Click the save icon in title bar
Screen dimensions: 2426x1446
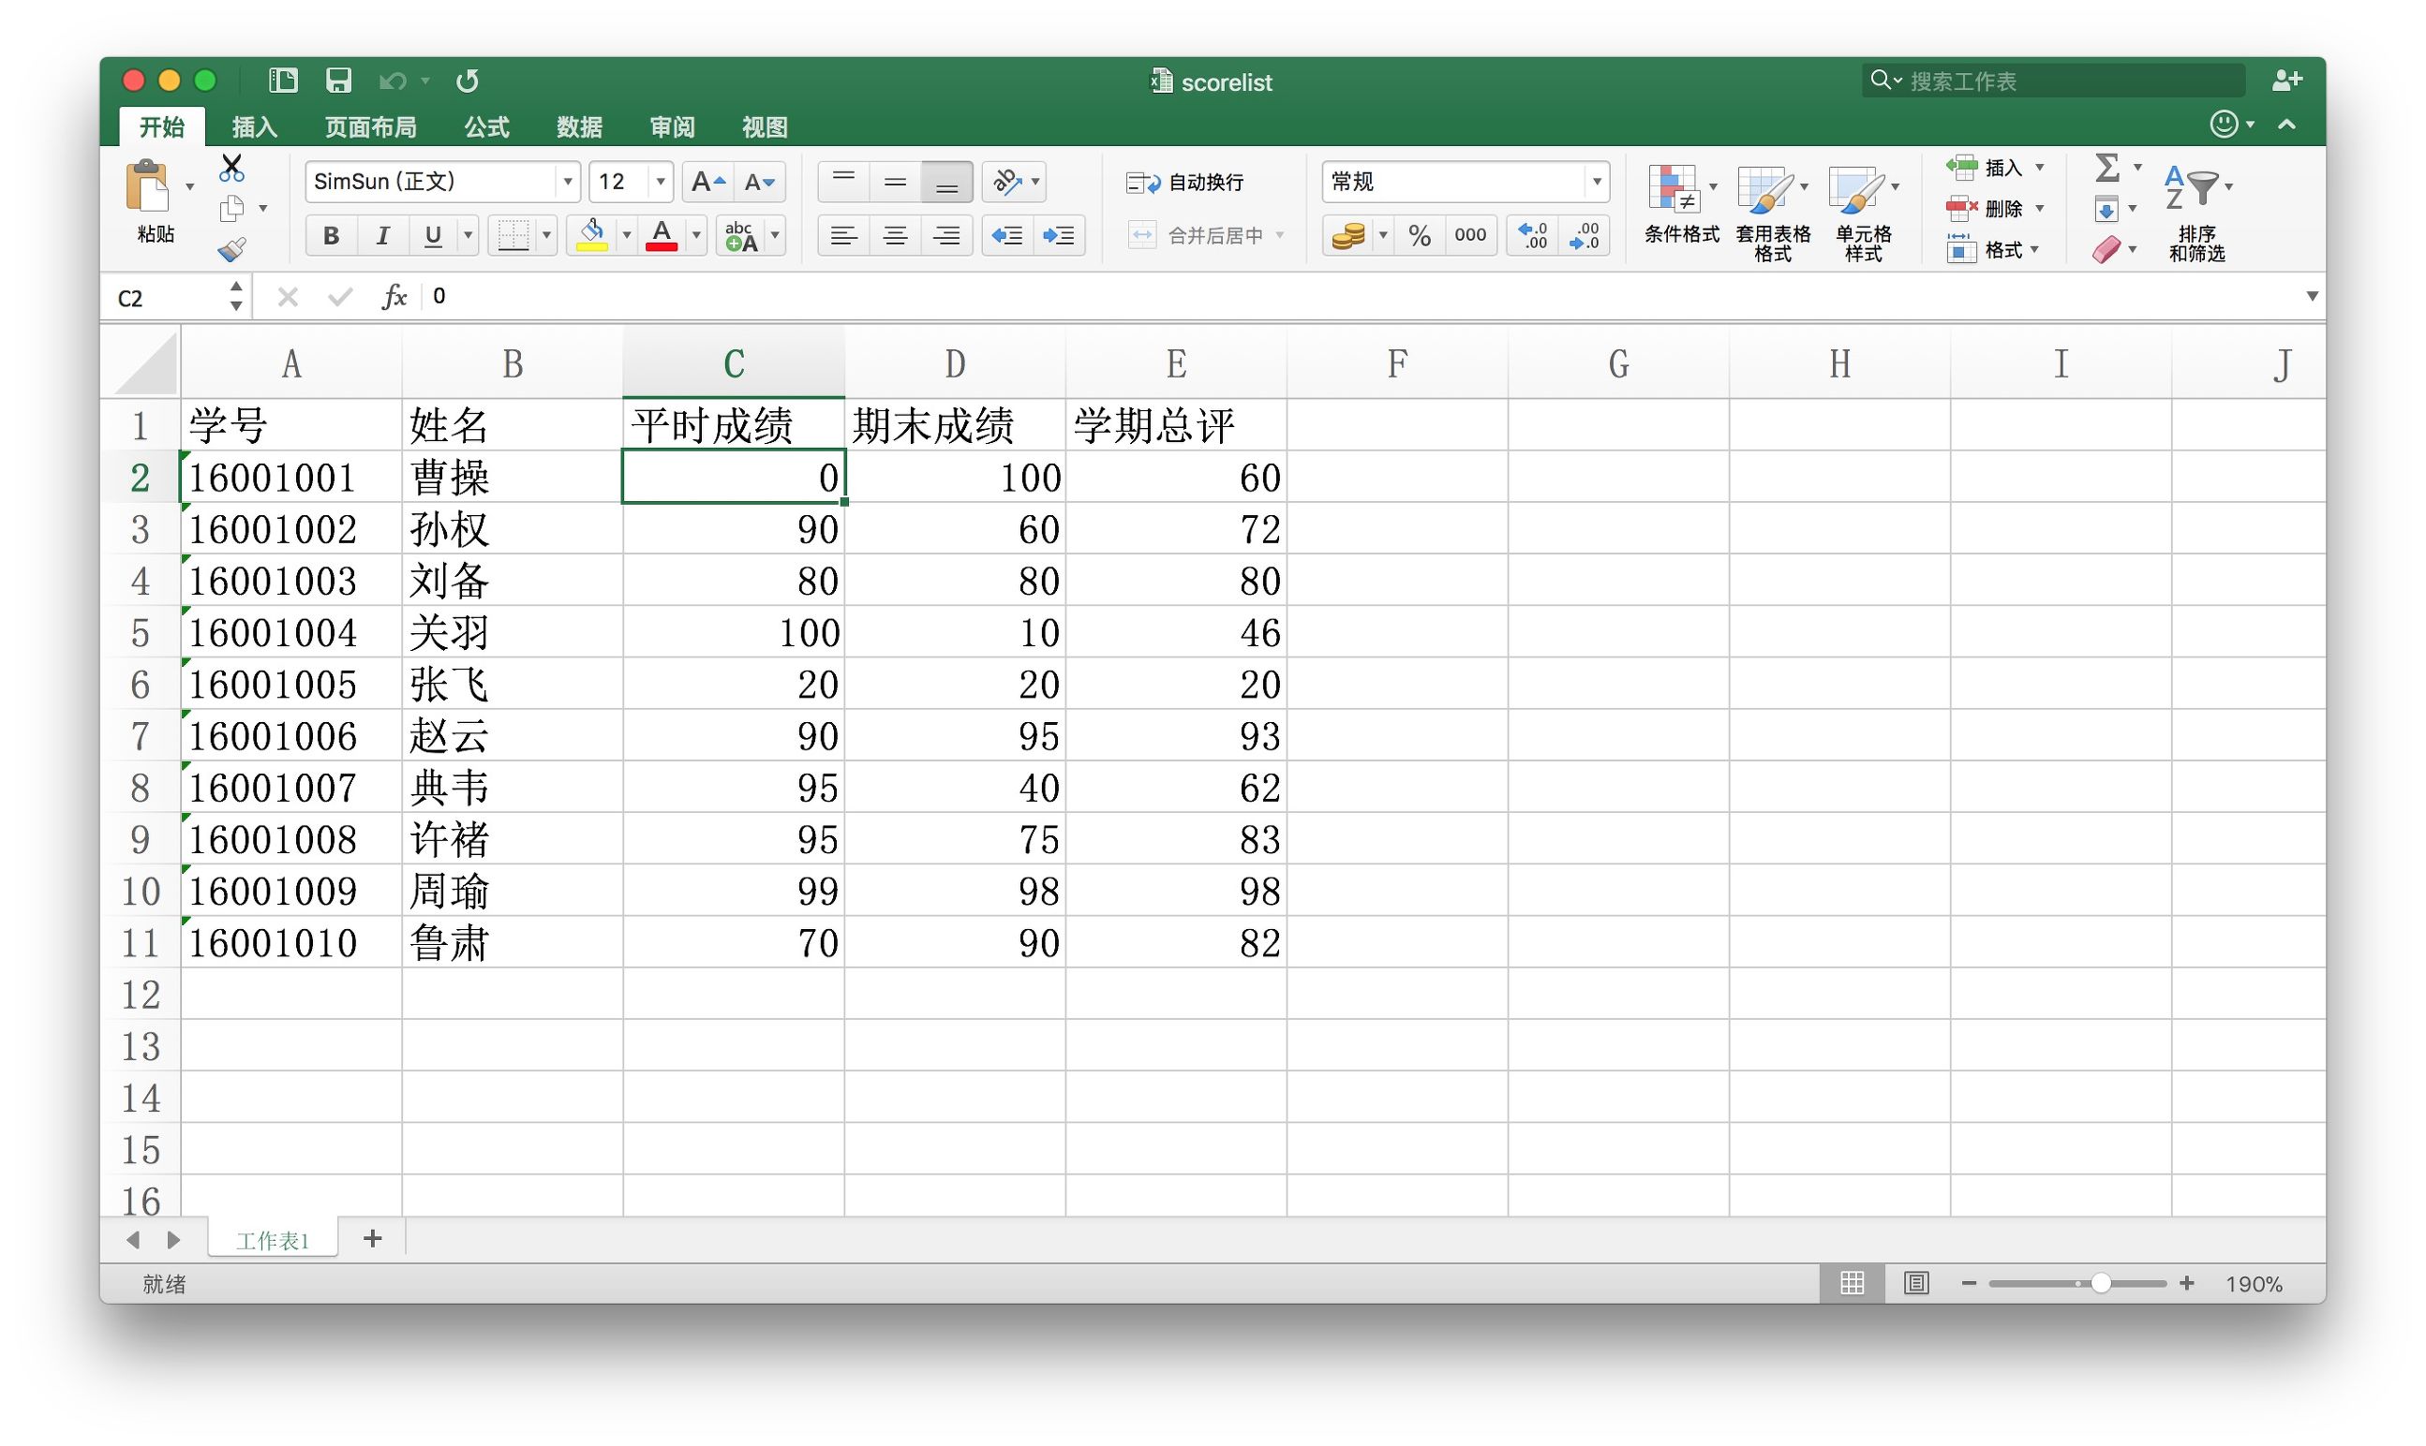(x=338, y=81)
